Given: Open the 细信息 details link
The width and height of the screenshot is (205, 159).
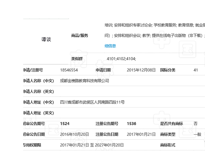Looking at the screenshot, I should pyautogui.click(x=110, y=46).
